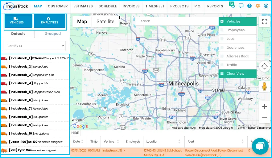
Task: Click the red truck icon for Industrack_3
Action: coord(4,75)
